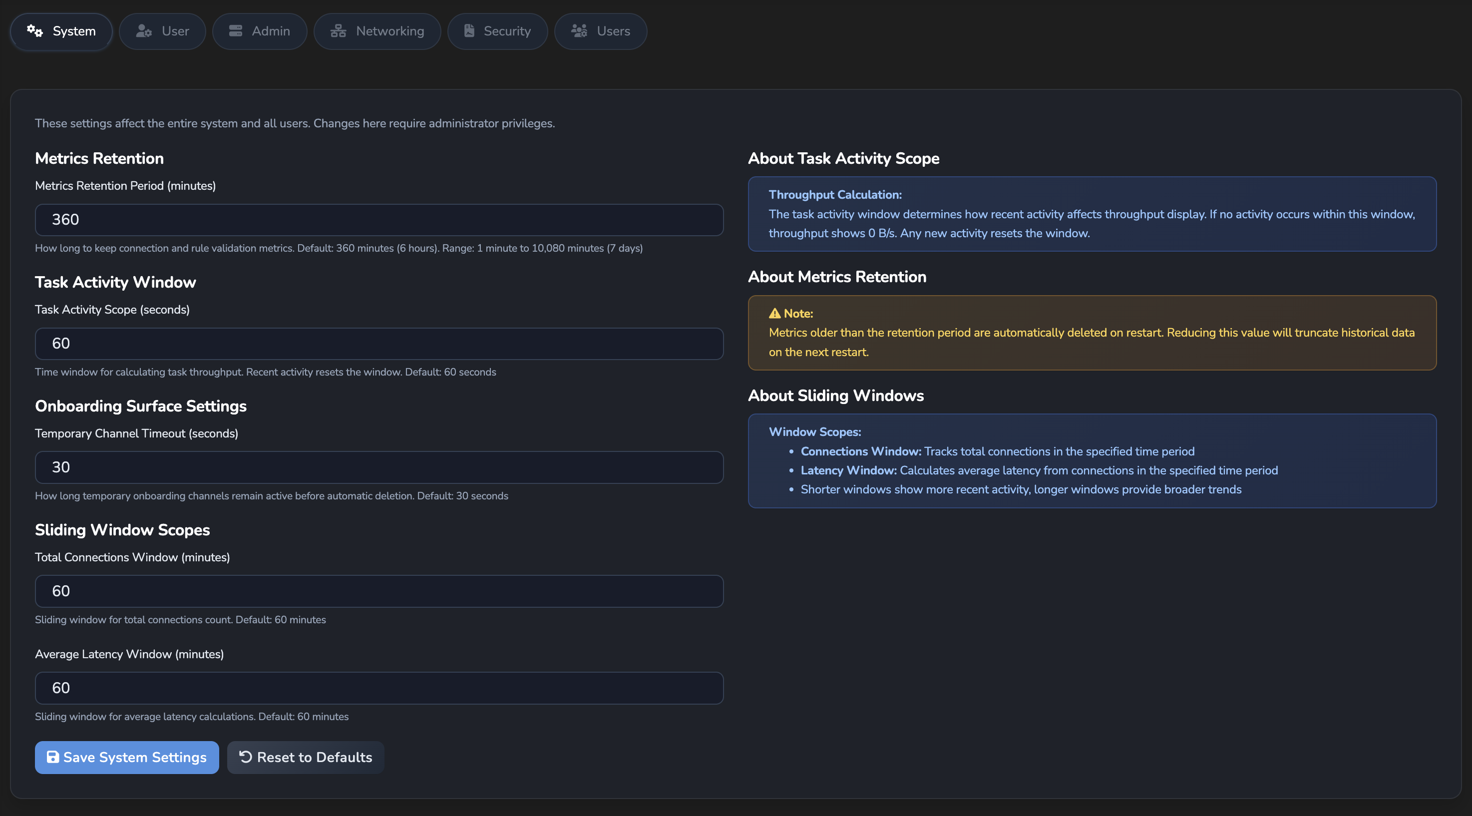This screenshot has height=816, width=1472.
Task: Click the circular reset arrow icon
Action: 245,757
